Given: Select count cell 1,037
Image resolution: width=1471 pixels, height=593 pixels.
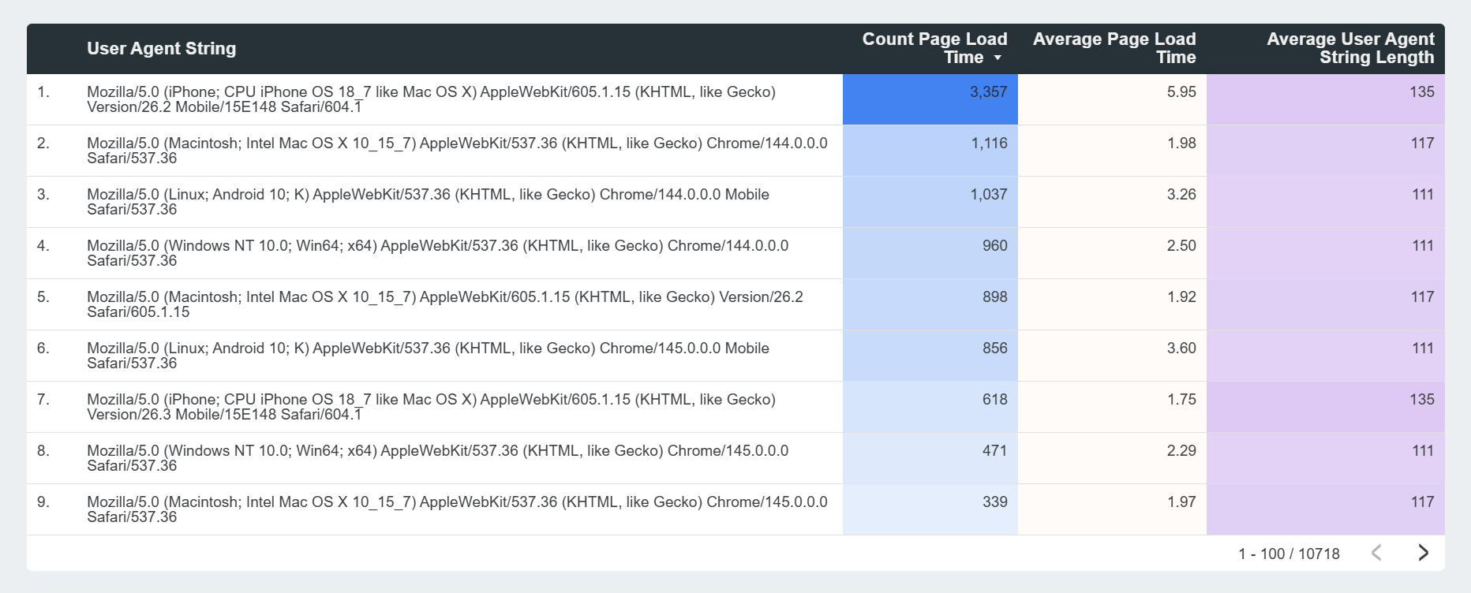Looking at the screenshot, I should coord(930,202).
